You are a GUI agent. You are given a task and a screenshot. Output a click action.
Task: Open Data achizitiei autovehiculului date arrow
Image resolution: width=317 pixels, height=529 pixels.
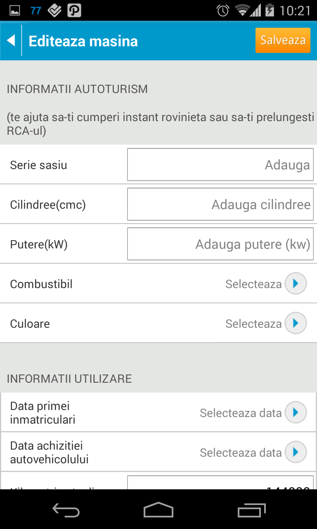[x=296, y=452]
